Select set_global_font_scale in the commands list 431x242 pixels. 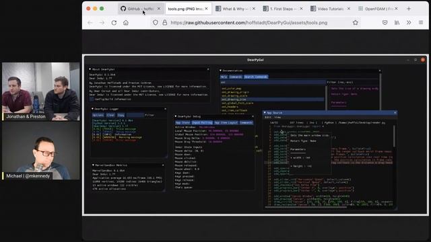[237, 103]
